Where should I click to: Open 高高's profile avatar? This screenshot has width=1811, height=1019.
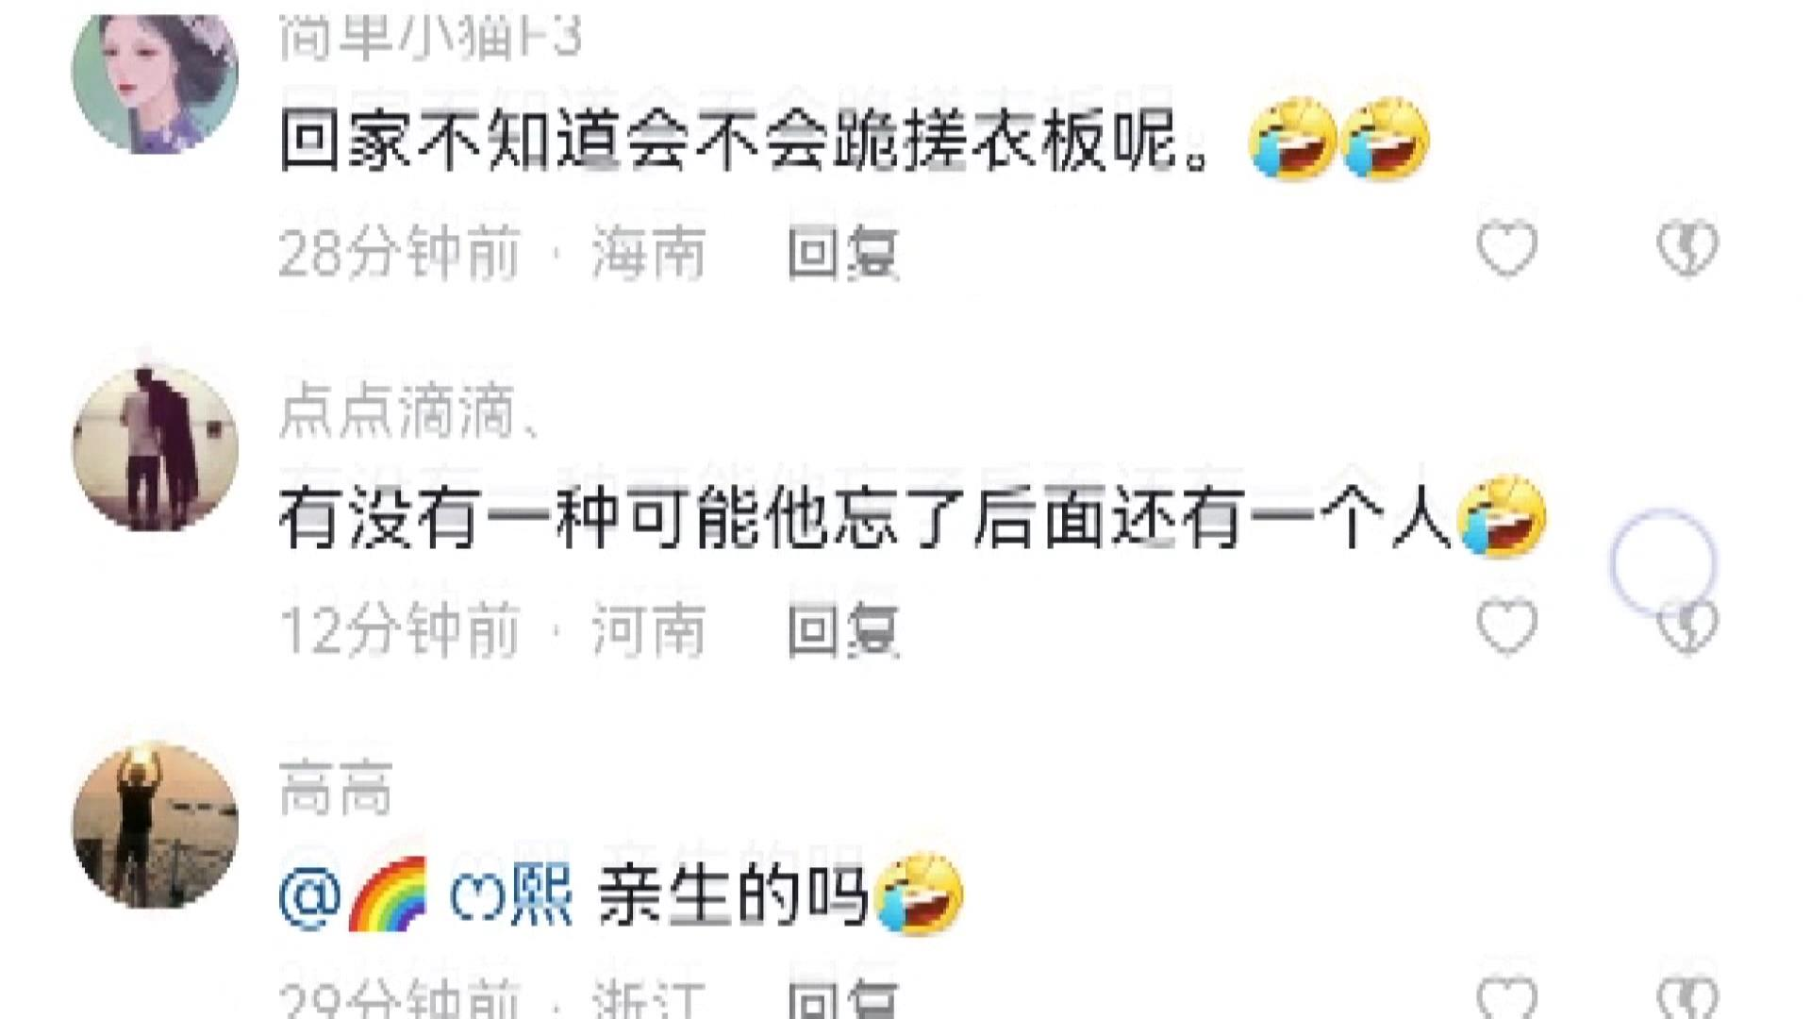point(156,826)
